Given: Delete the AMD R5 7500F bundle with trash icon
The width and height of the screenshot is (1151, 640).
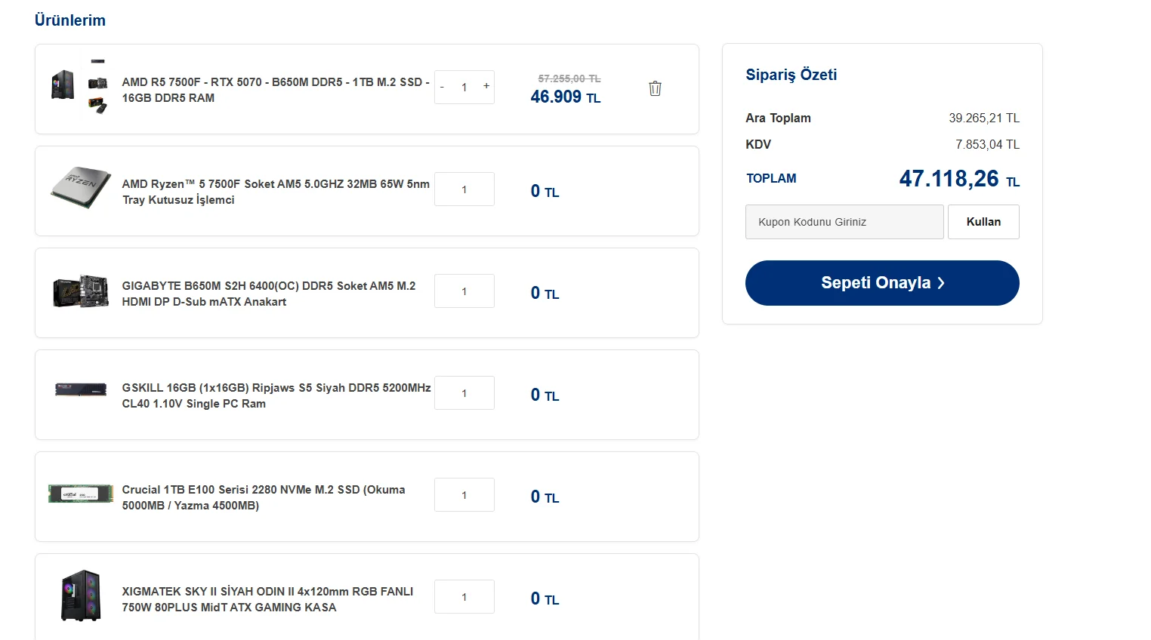Looking at the screenshot, I should point(655,88).
